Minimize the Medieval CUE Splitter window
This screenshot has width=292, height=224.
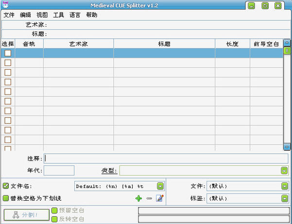click(x=251, y=6)
